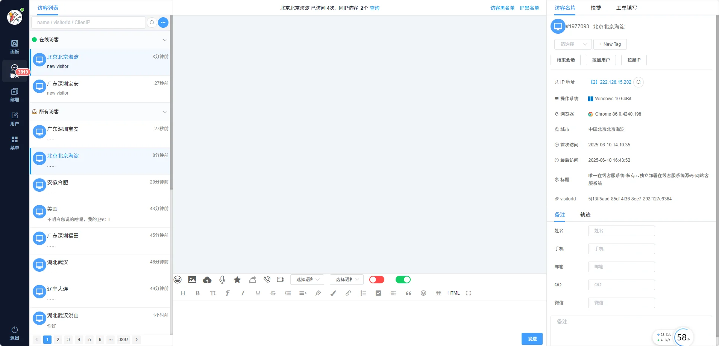Open 部署 in the left sidebar

click(x=15, y=95)
